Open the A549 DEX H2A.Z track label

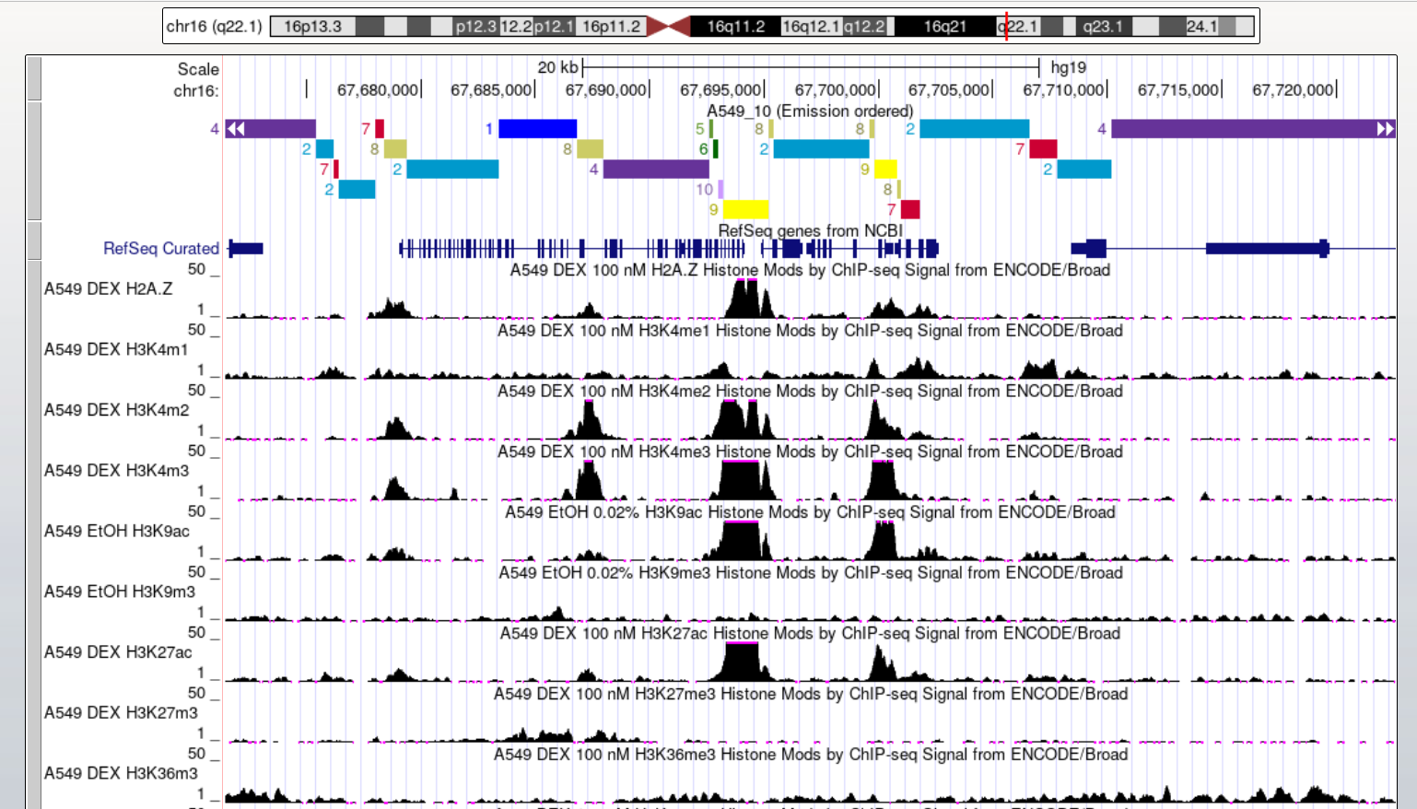coord(108,289)
